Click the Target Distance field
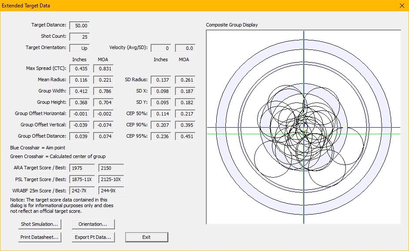Image resolution: width=409 pixels, height=251 pixels. click(x=80, y=26)
